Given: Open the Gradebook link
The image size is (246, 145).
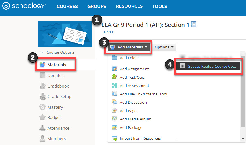Looking at the screenshot, I should [x=58, y=86].
